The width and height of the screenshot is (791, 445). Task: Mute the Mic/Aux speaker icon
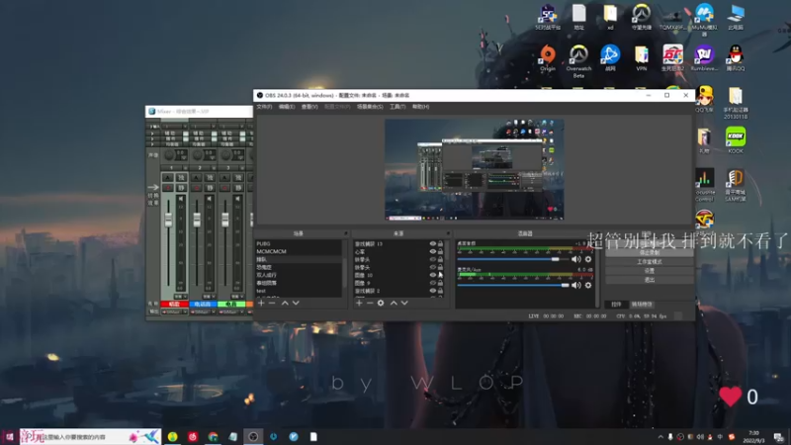pos(576,285)
